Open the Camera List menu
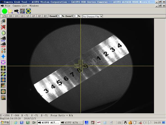Viewport: 166px width, 125px height. tap(20, 6)
